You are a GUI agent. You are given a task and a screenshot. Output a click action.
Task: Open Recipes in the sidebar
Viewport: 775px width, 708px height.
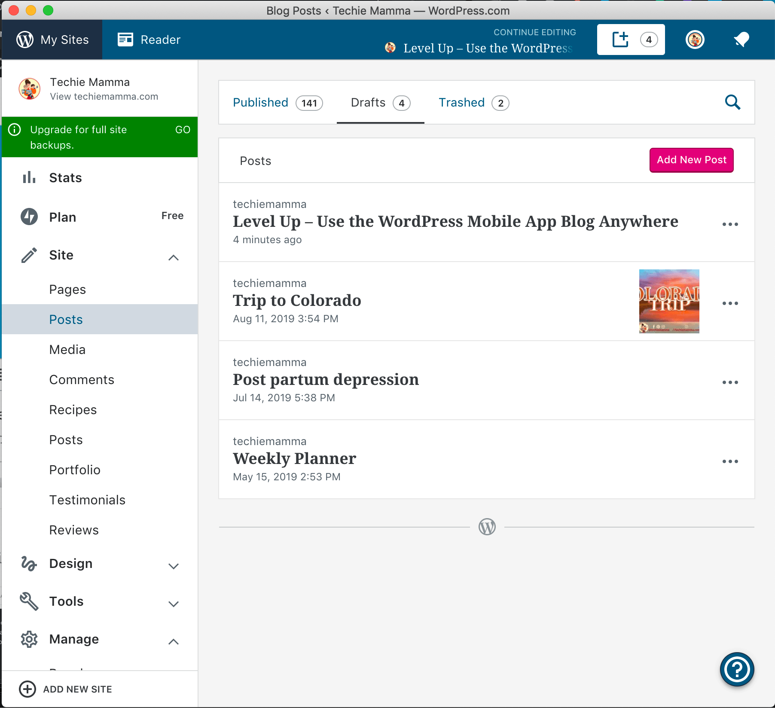click(100, 409)
